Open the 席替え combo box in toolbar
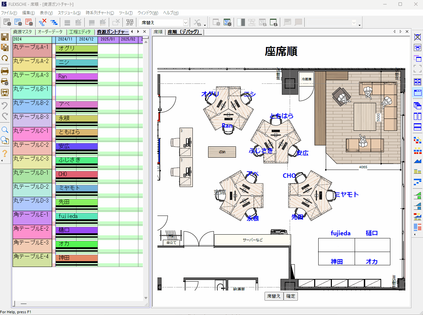The image size is (423, 315). 164,22
